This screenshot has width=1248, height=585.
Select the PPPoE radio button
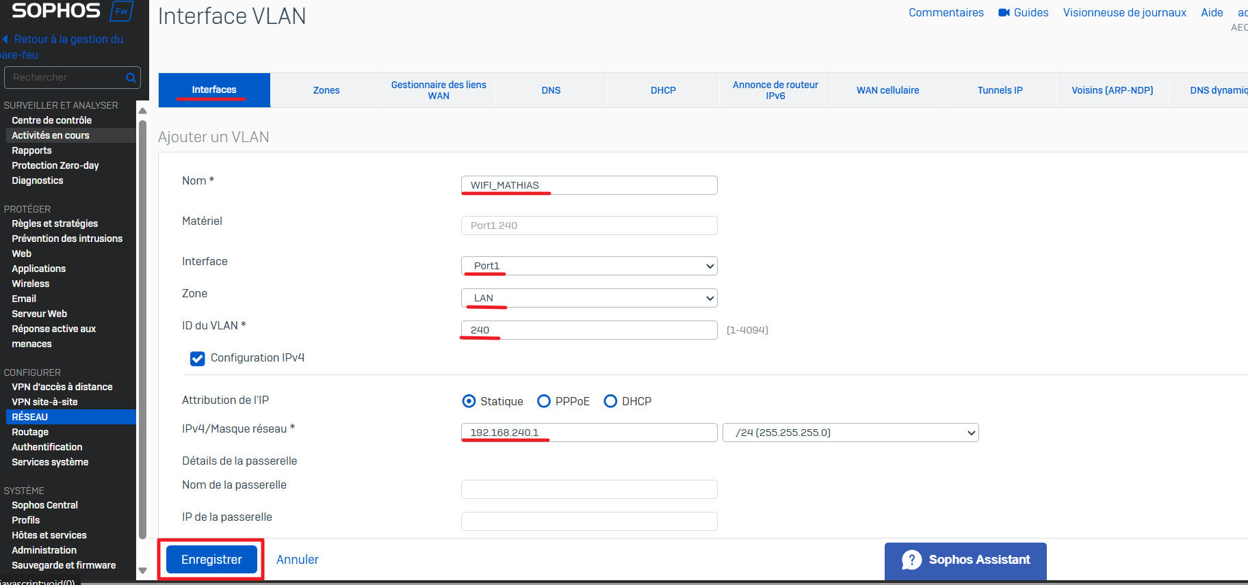pos(544,401)
